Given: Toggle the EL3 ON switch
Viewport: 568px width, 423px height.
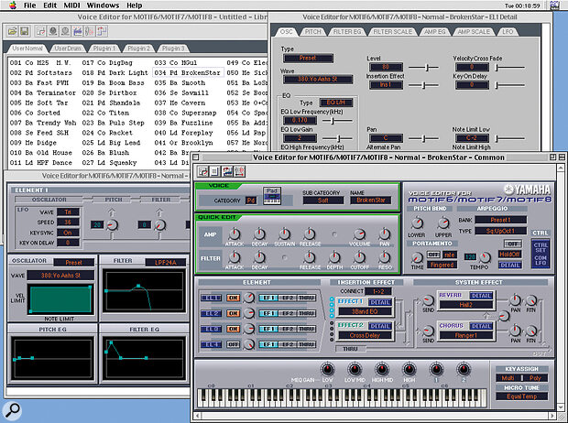Looking at the screenshot, I should pyautogui.click(x=234, y=329).
